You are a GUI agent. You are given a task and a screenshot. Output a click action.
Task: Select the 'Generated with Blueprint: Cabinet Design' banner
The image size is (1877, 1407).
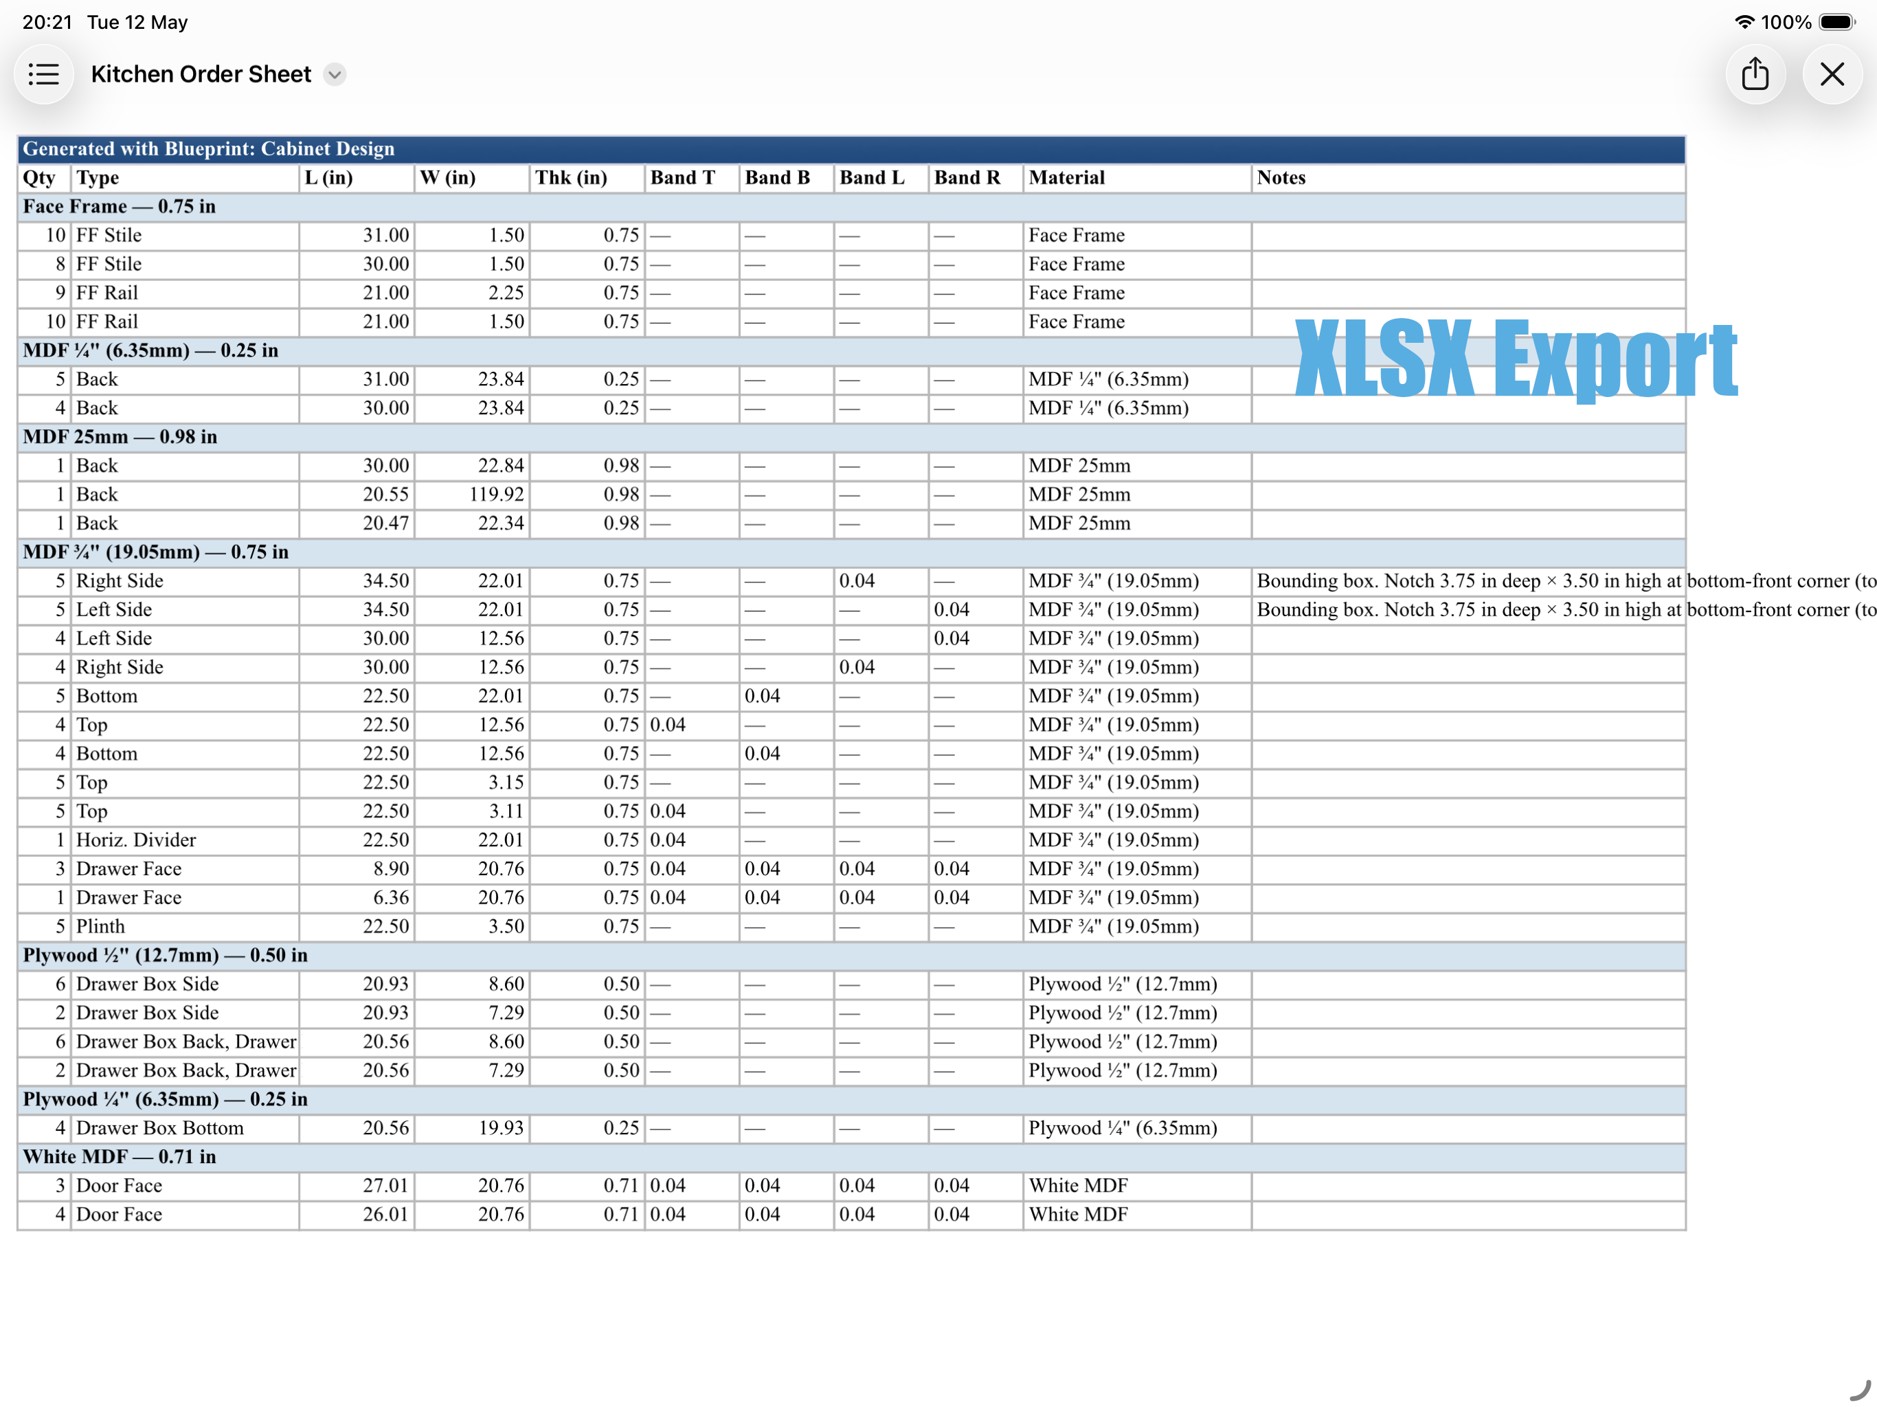point(851,149)
